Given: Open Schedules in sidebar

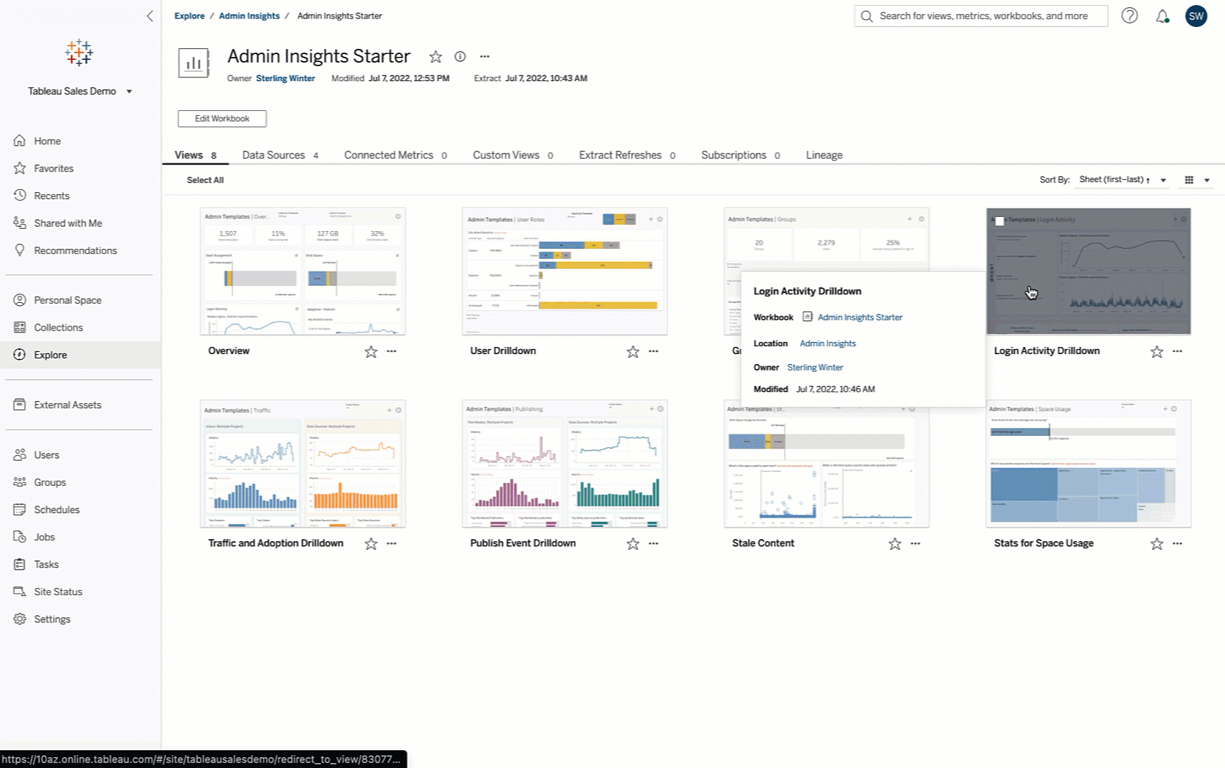Looking at the screenshot, I should click(x=80, y=510).
